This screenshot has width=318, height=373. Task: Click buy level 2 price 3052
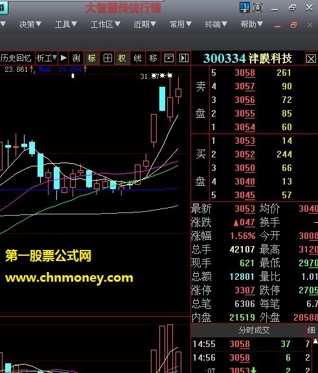tap(245, 154)
